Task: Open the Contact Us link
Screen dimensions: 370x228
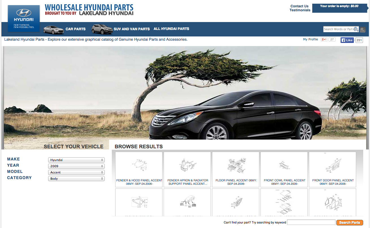Action: click(x=299, y=6)
